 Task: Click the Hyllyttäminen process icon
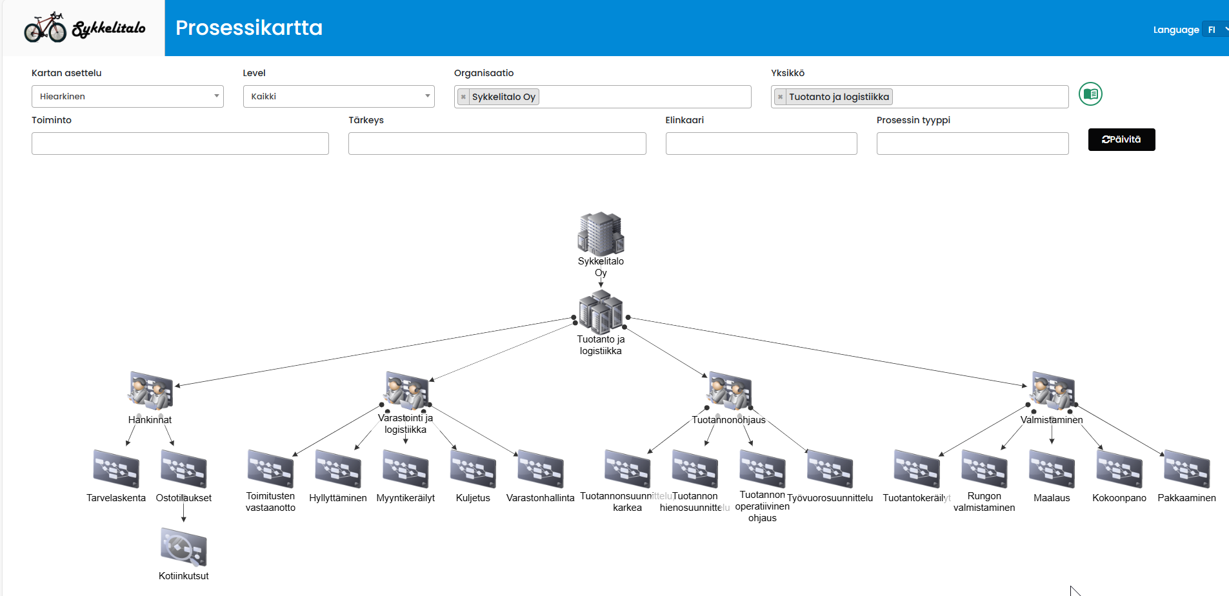point(338,469)
